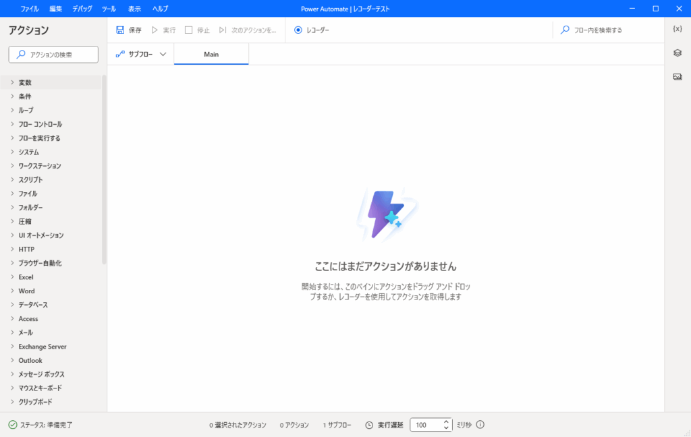
Task: Click the stop (停止) square icon
Action: pos(189,30)
